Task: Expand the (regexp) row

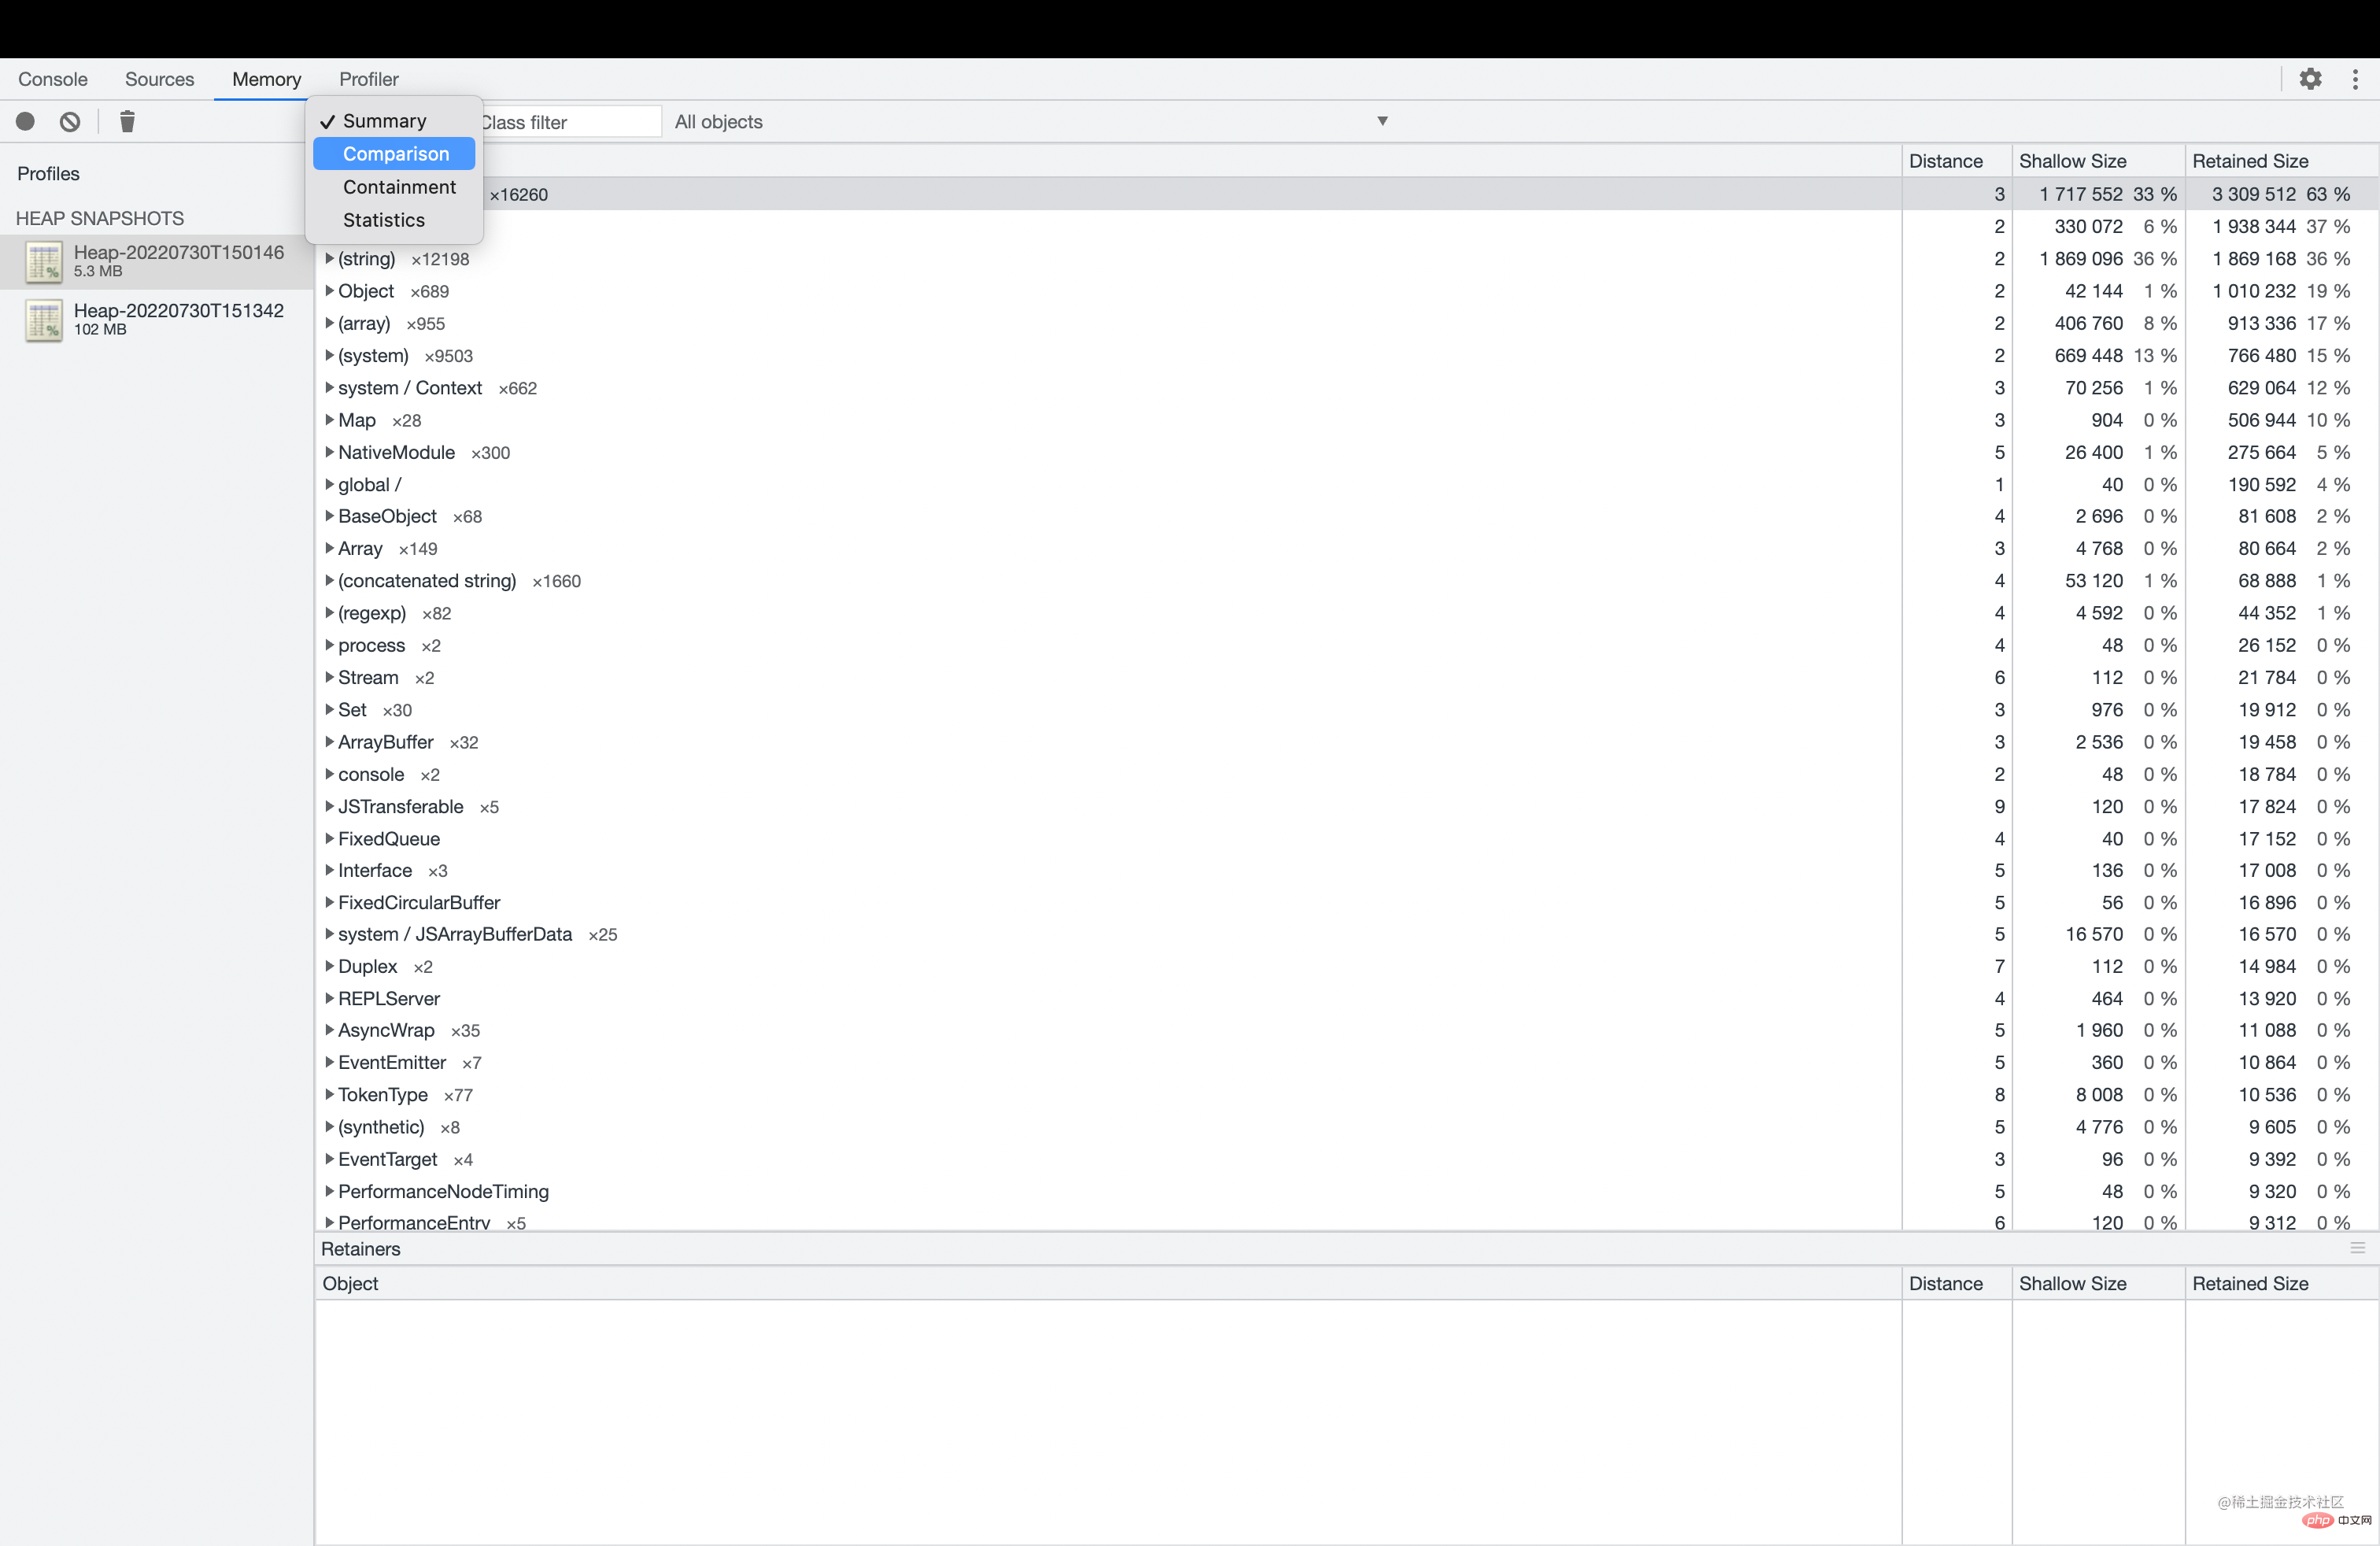Action: (329, 613)
